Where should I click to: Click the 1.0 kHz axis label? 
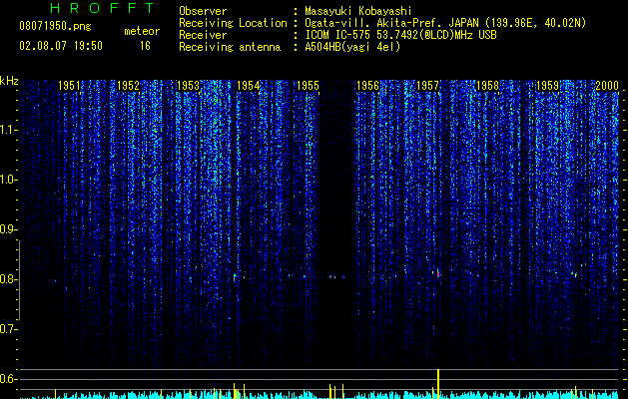tap(7, 180)
